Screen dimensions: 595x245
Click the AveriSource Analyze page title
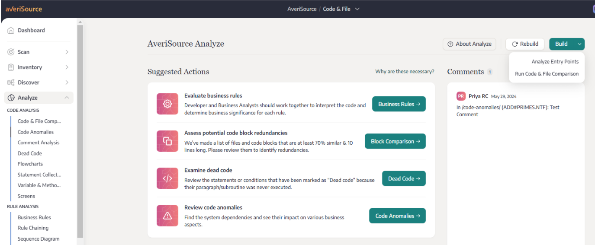(x=186, y=44)
